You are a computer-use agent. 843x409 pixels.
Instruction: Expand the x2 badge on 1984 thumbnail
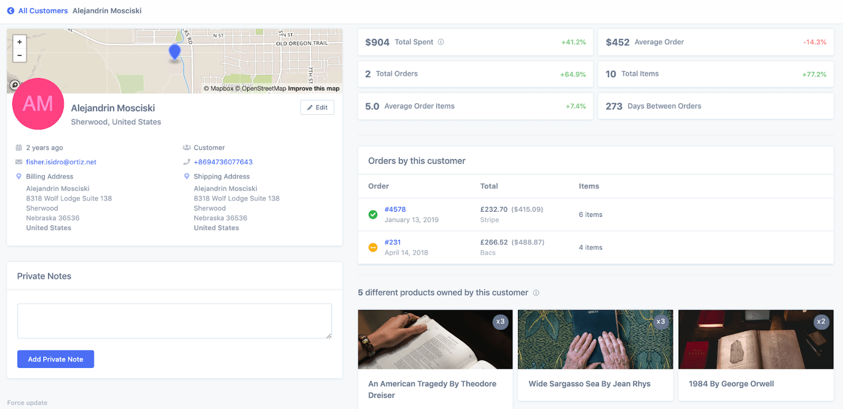click(x=821, y=321)
